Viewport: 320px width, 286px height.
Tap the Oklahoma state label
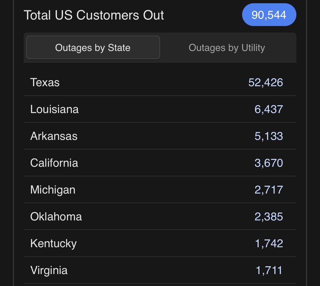click(56, 217)
